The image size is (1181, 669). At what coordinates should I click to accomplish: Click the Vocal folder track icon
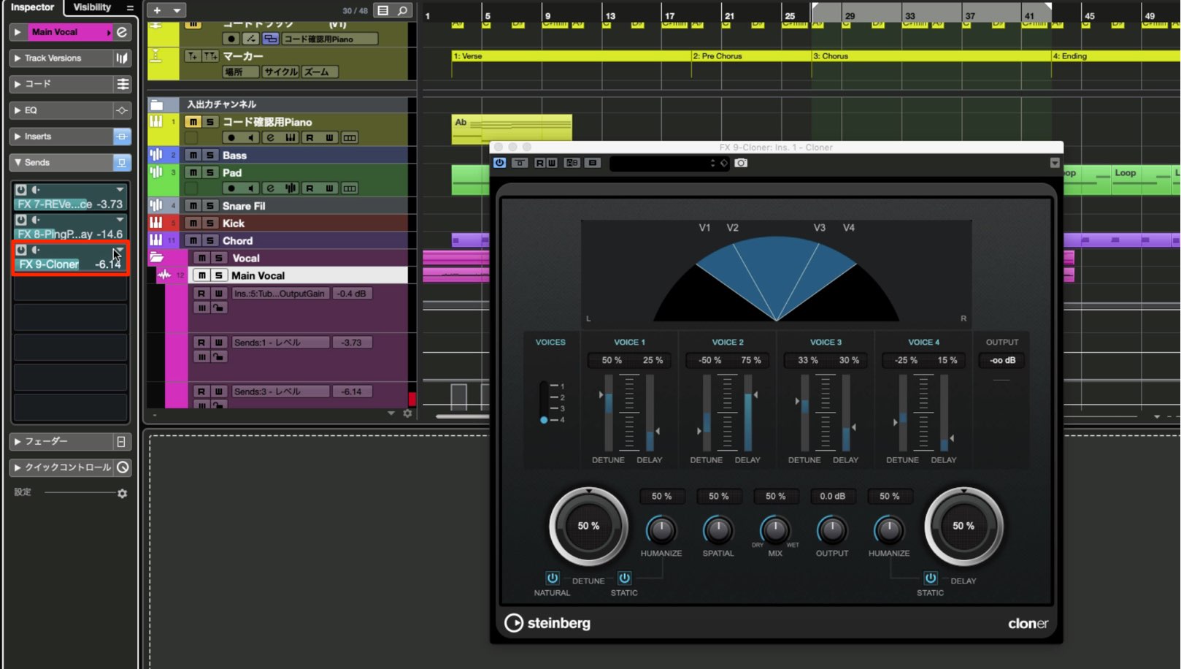[x=156, y=258]
